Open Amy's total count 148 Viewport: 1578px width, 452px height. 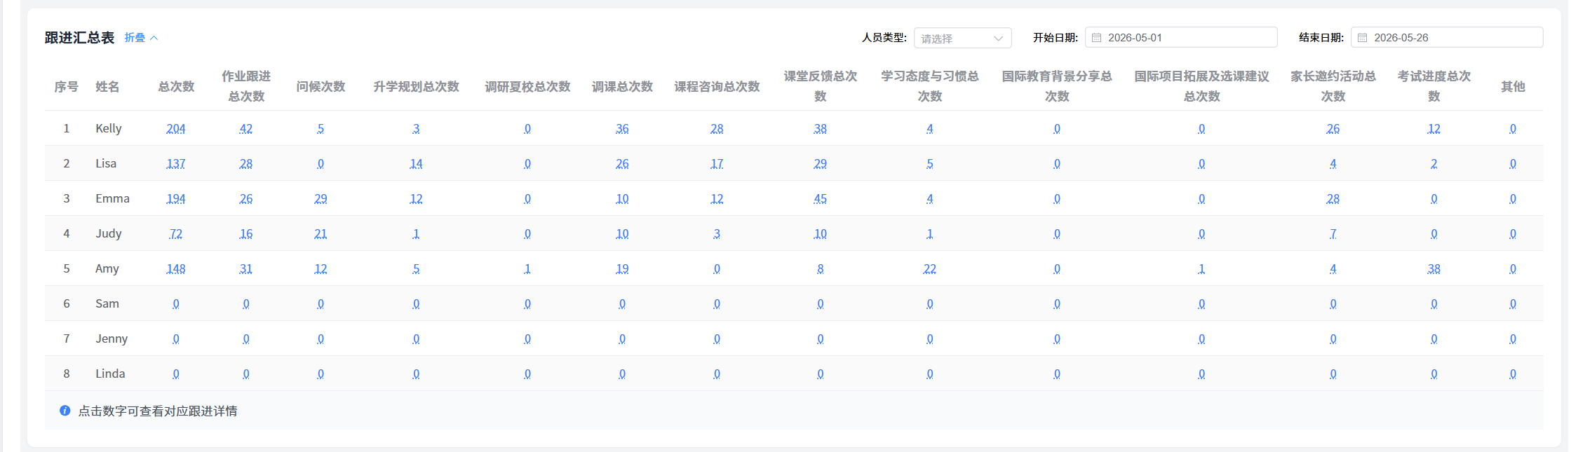click(x=176, y=269)
